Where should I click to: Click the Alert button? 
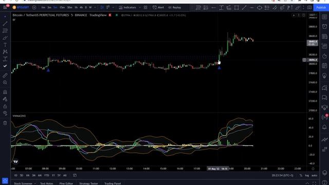pos(158,7)
